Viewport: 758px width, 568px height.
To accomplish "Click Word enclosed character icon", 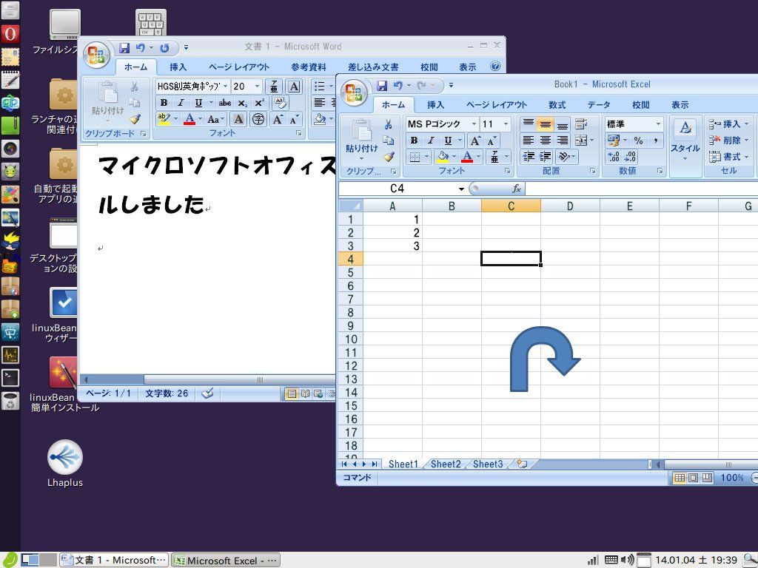I will [258, 119].
